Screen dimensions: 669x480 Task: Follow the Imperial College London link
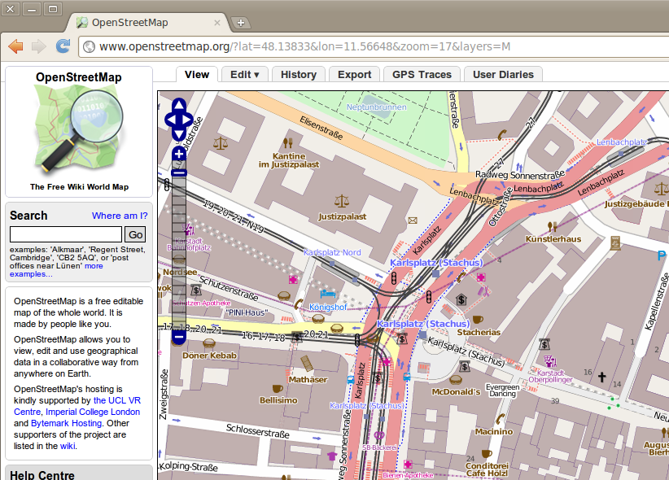tap(93, 412)
